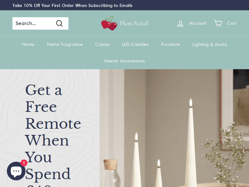Click the Plum Retail brand name
Screen dimensions: 249x187
(134, 23)
